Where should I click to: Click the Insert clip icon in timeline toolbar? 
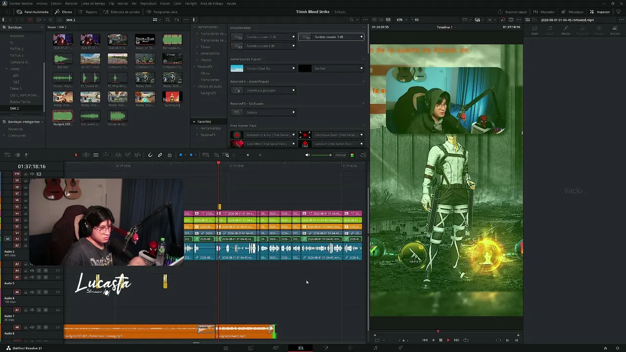pos(118,155)
